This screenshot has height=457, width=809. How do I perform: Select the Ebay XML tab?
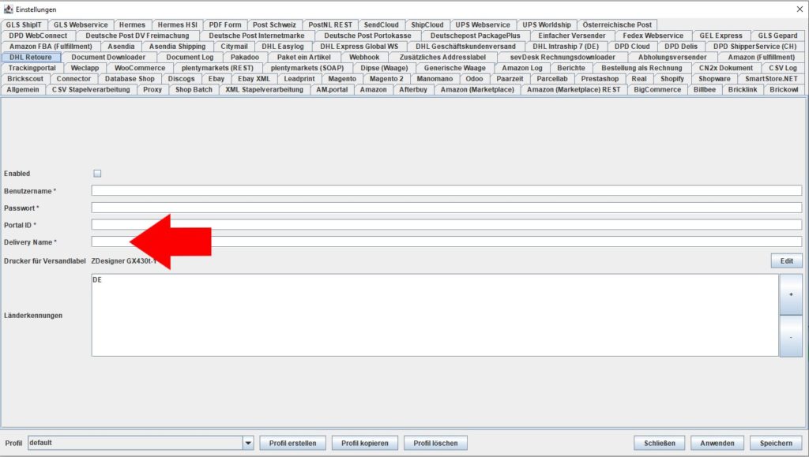[x=254, y=79]
